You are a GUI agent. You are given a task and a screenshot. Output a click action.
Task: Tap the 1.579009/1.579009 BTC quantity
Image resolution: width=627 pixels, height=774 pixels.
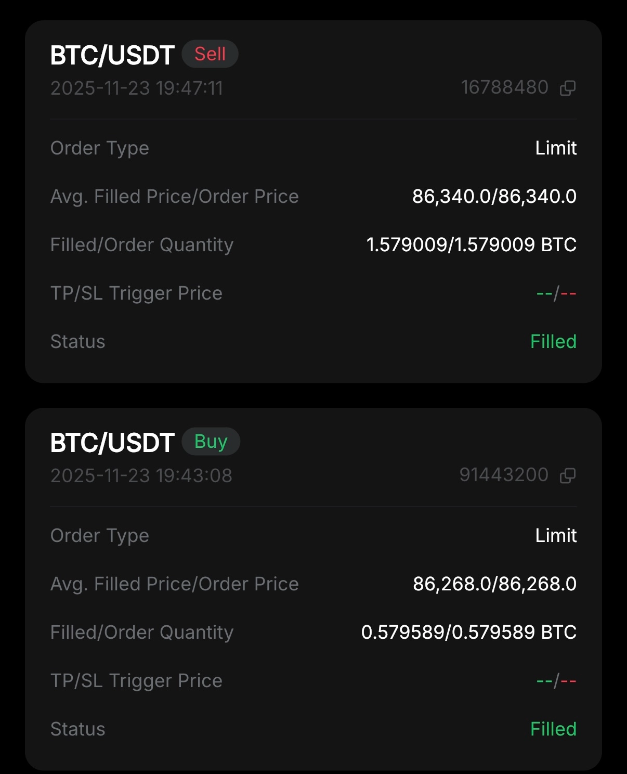coord(471,245)
